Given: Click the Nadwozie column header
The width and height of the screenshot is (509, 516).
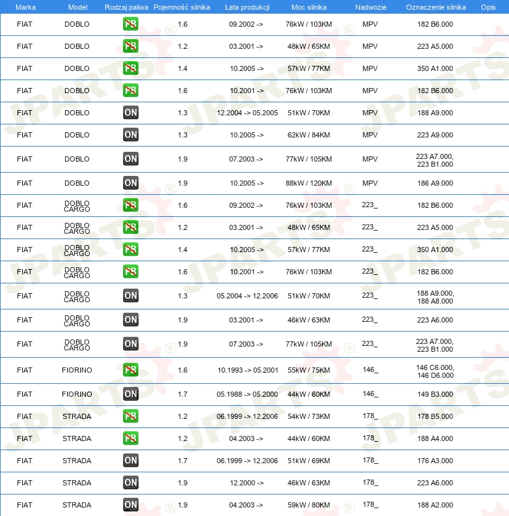Looking at the screenshot, I should [x=370, y=7].
